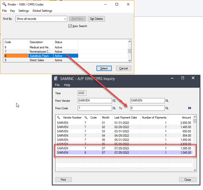This screenshot has height=190, width=203.
Task: Click the Year input field
Action: tap(82, 93)
